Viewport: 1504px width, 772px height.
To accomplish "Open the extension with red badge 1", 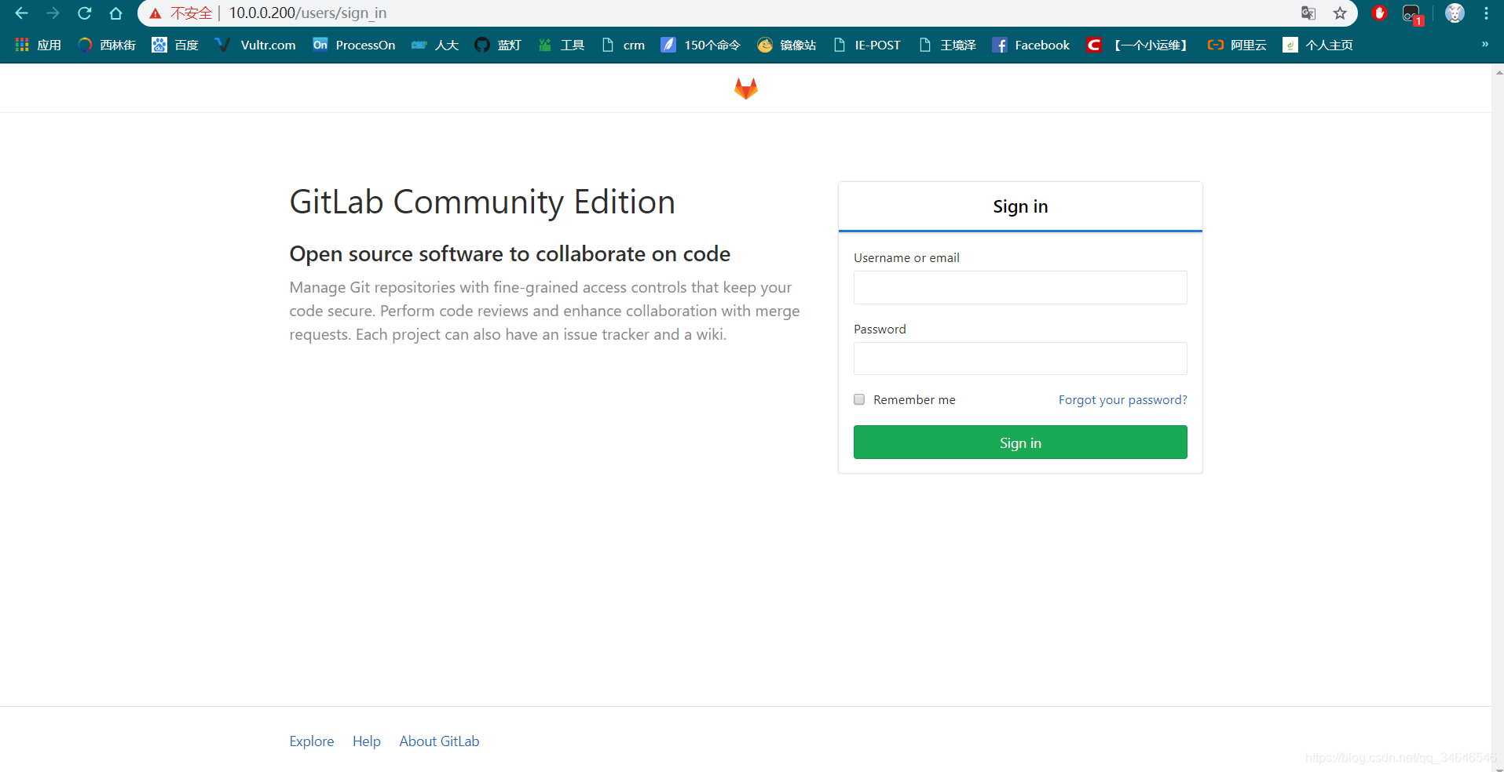I will pos(1412,14).
